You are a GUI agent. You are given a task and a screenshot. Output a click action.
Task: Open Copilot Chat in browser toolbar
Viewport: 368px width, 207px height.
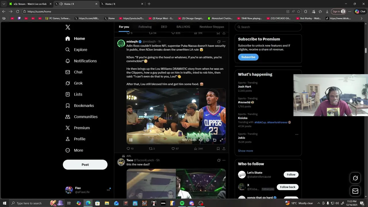tap(360, 11)
